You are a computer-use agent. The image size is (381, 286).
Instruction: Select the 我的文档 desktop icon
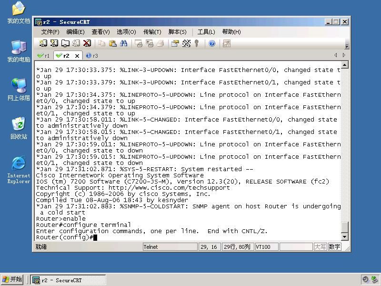click(x=19, y=13)
